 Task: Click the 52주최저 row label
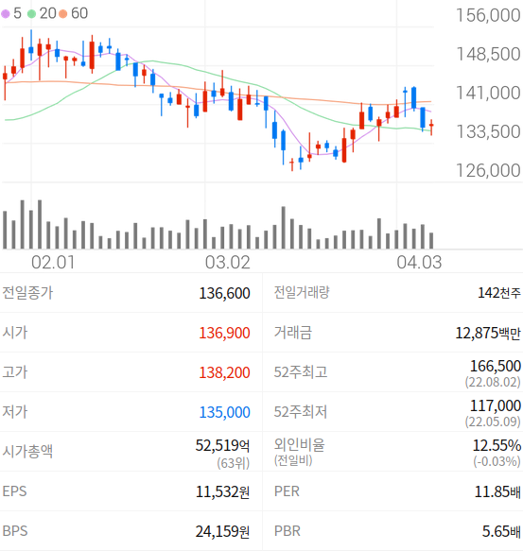tap(301, 412)
